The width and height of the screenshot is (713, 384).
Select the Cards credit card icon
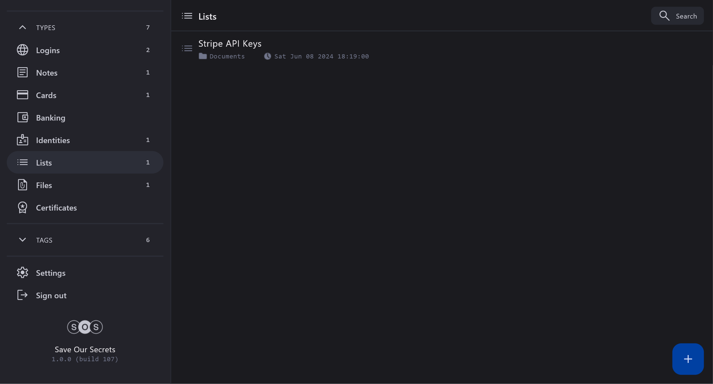pyautogui.click(x=23, y=95)
